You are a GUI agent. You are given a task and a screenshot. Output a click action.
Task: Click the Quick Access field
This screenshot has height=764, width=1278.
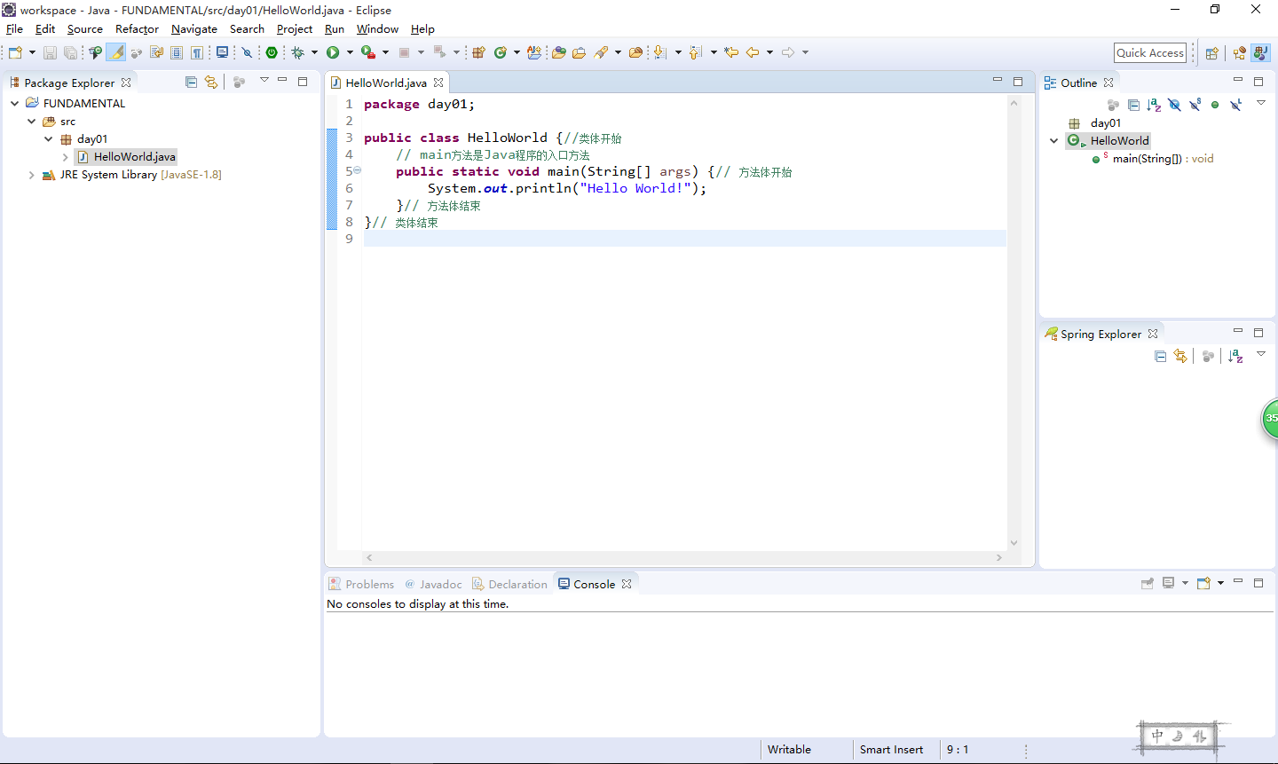(1150, 52)
